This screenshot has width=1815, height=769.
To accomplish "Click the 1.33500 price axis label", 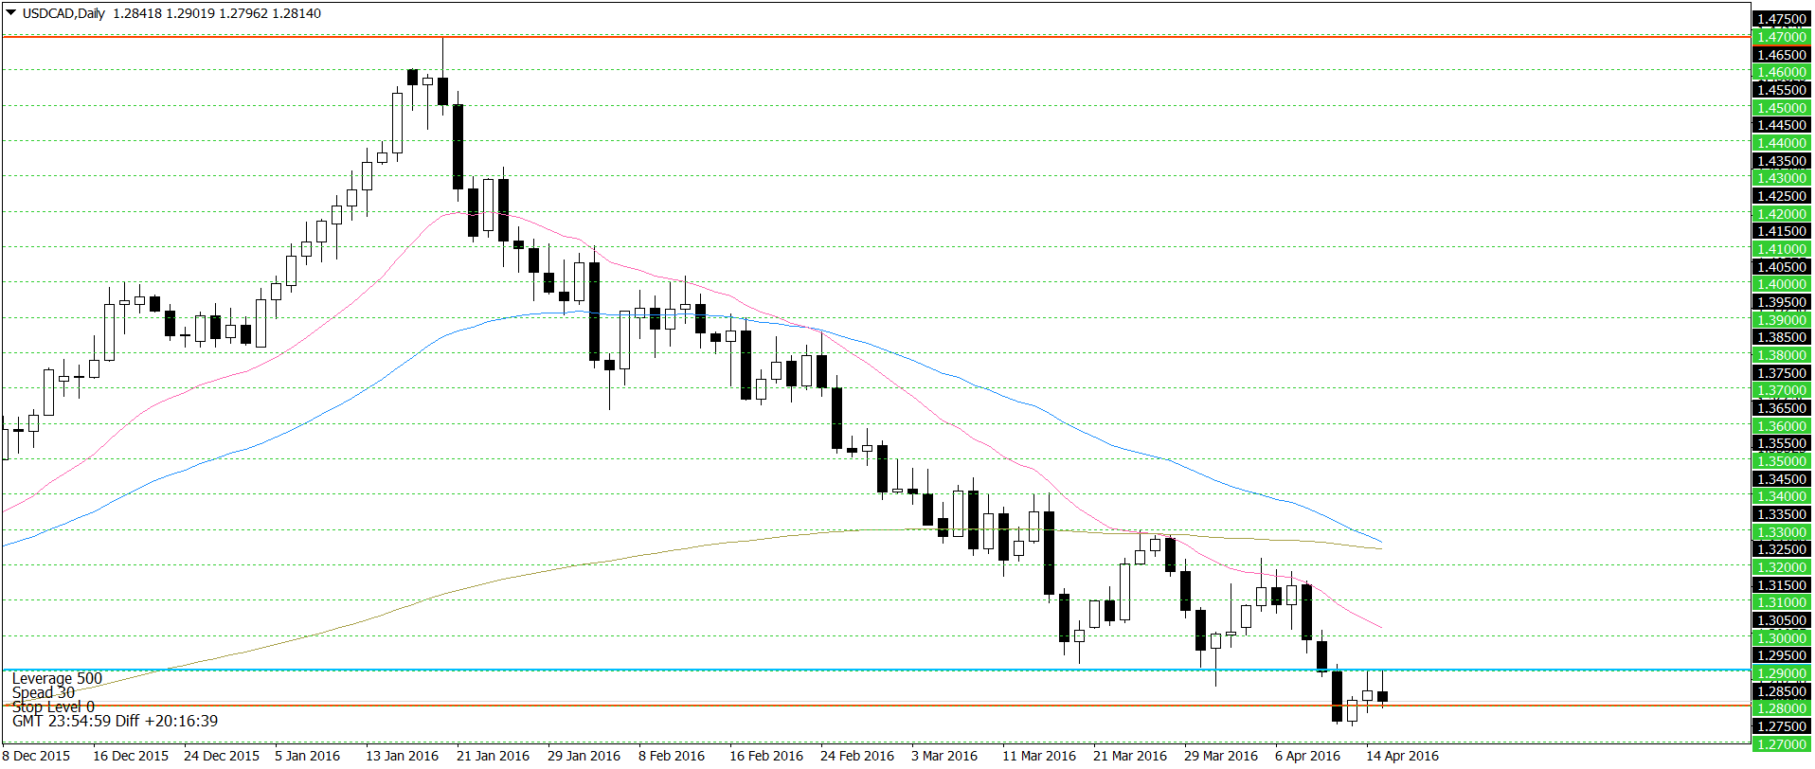I will pos(1782,514).
